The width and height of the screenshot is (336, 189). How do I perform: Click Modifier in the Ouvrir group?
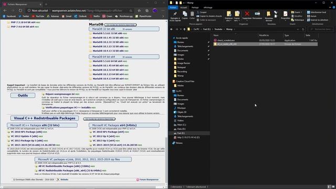[297, 16]
